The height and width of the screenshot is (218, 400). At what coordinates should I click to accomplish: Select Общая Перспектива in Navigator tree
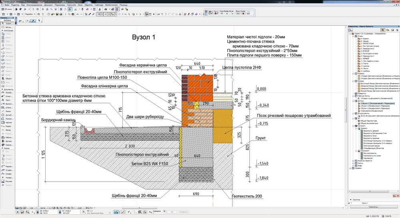tap(368, 121)
